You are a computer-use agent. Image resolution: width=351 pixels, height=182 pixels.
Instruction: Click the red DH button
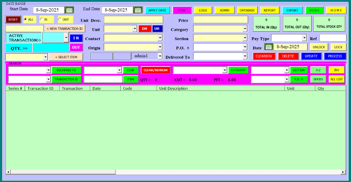click(x=145, y=29)
